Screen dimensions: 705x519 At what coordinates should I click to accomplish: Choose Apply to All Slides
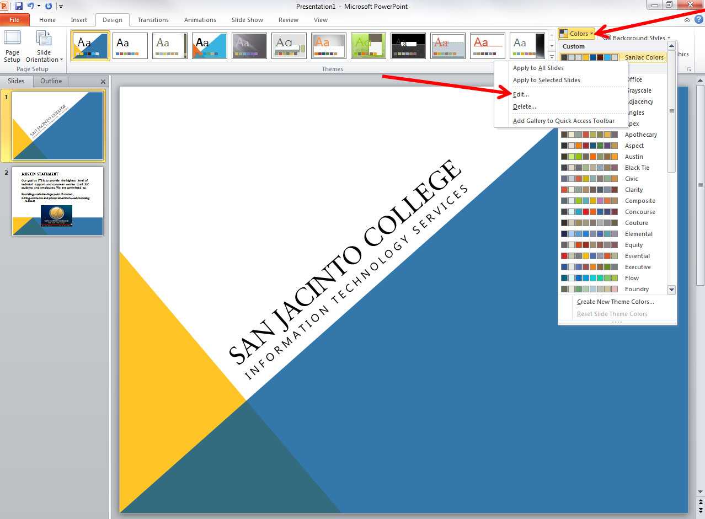coord(561,68)
